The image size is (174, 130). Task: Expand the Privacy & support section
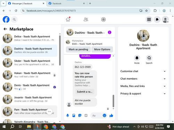[x=143, y=94]
